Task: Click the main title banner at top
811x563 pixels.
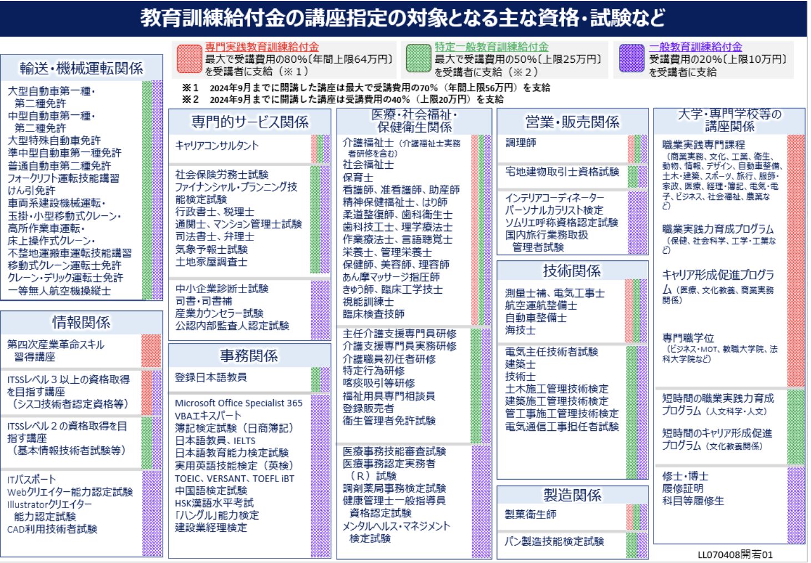Action: pyautogui.click(x=403, y=18)
